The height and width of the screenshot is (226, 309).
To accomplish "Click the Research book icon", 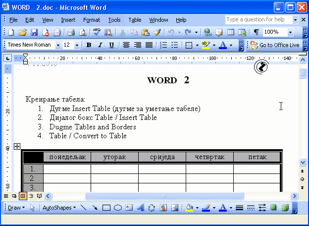I will tap(108, 32).
